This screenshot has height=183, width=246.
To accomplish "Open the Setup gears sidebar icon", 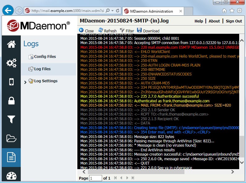I will 11,63.
